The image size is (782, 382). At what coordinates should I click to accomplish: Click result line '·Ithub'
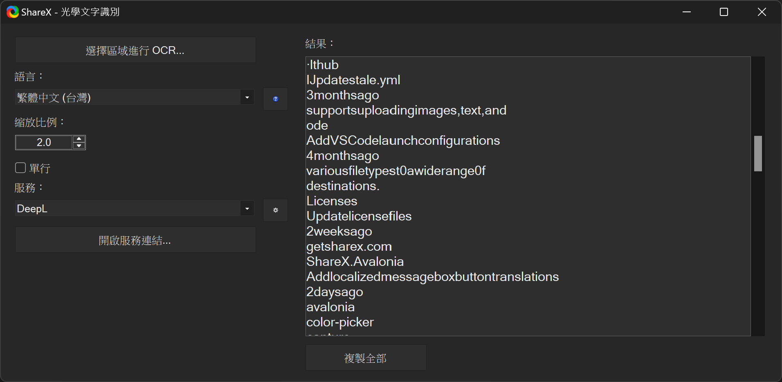pyautogui.click(x=323, y=65)
